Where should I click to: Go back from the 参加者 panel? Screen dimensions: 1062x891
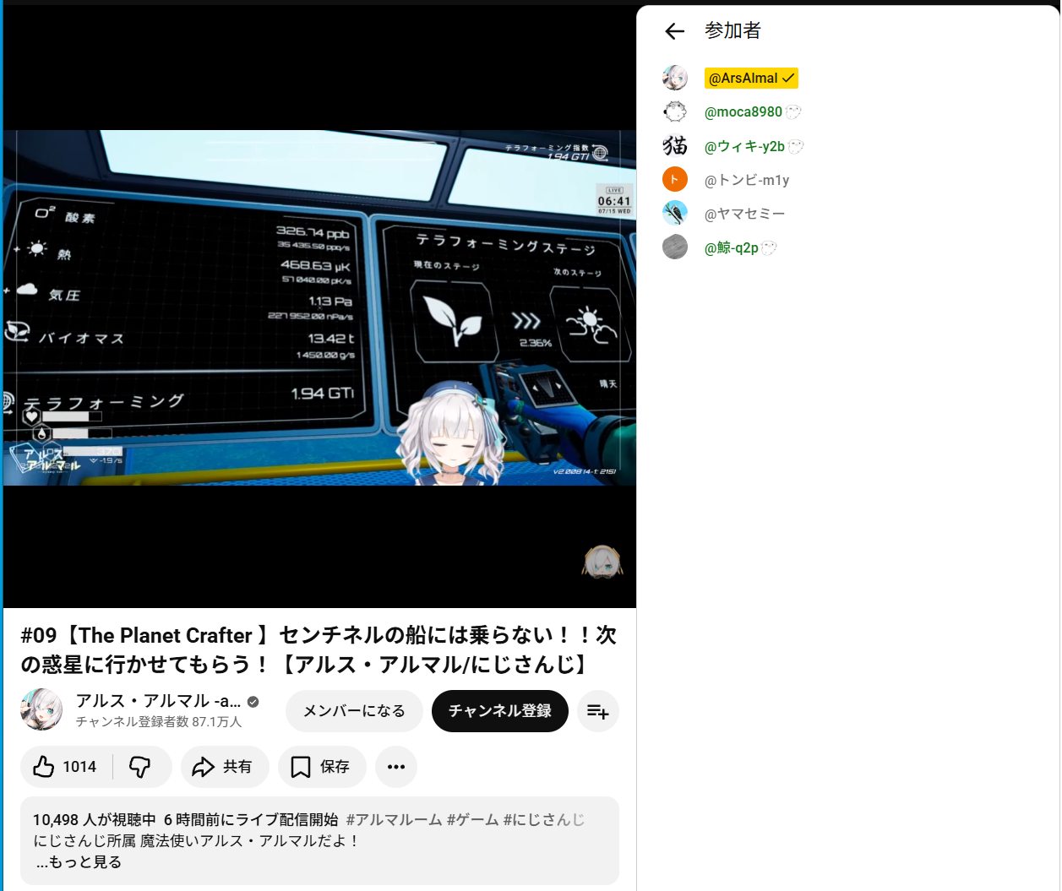(x=674, y=31)
